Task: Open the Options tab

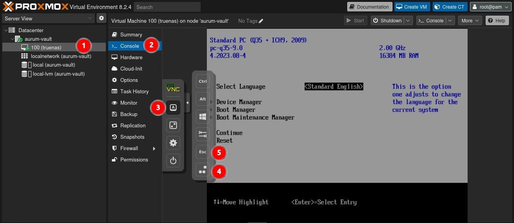Action: (x=135, y=80)
